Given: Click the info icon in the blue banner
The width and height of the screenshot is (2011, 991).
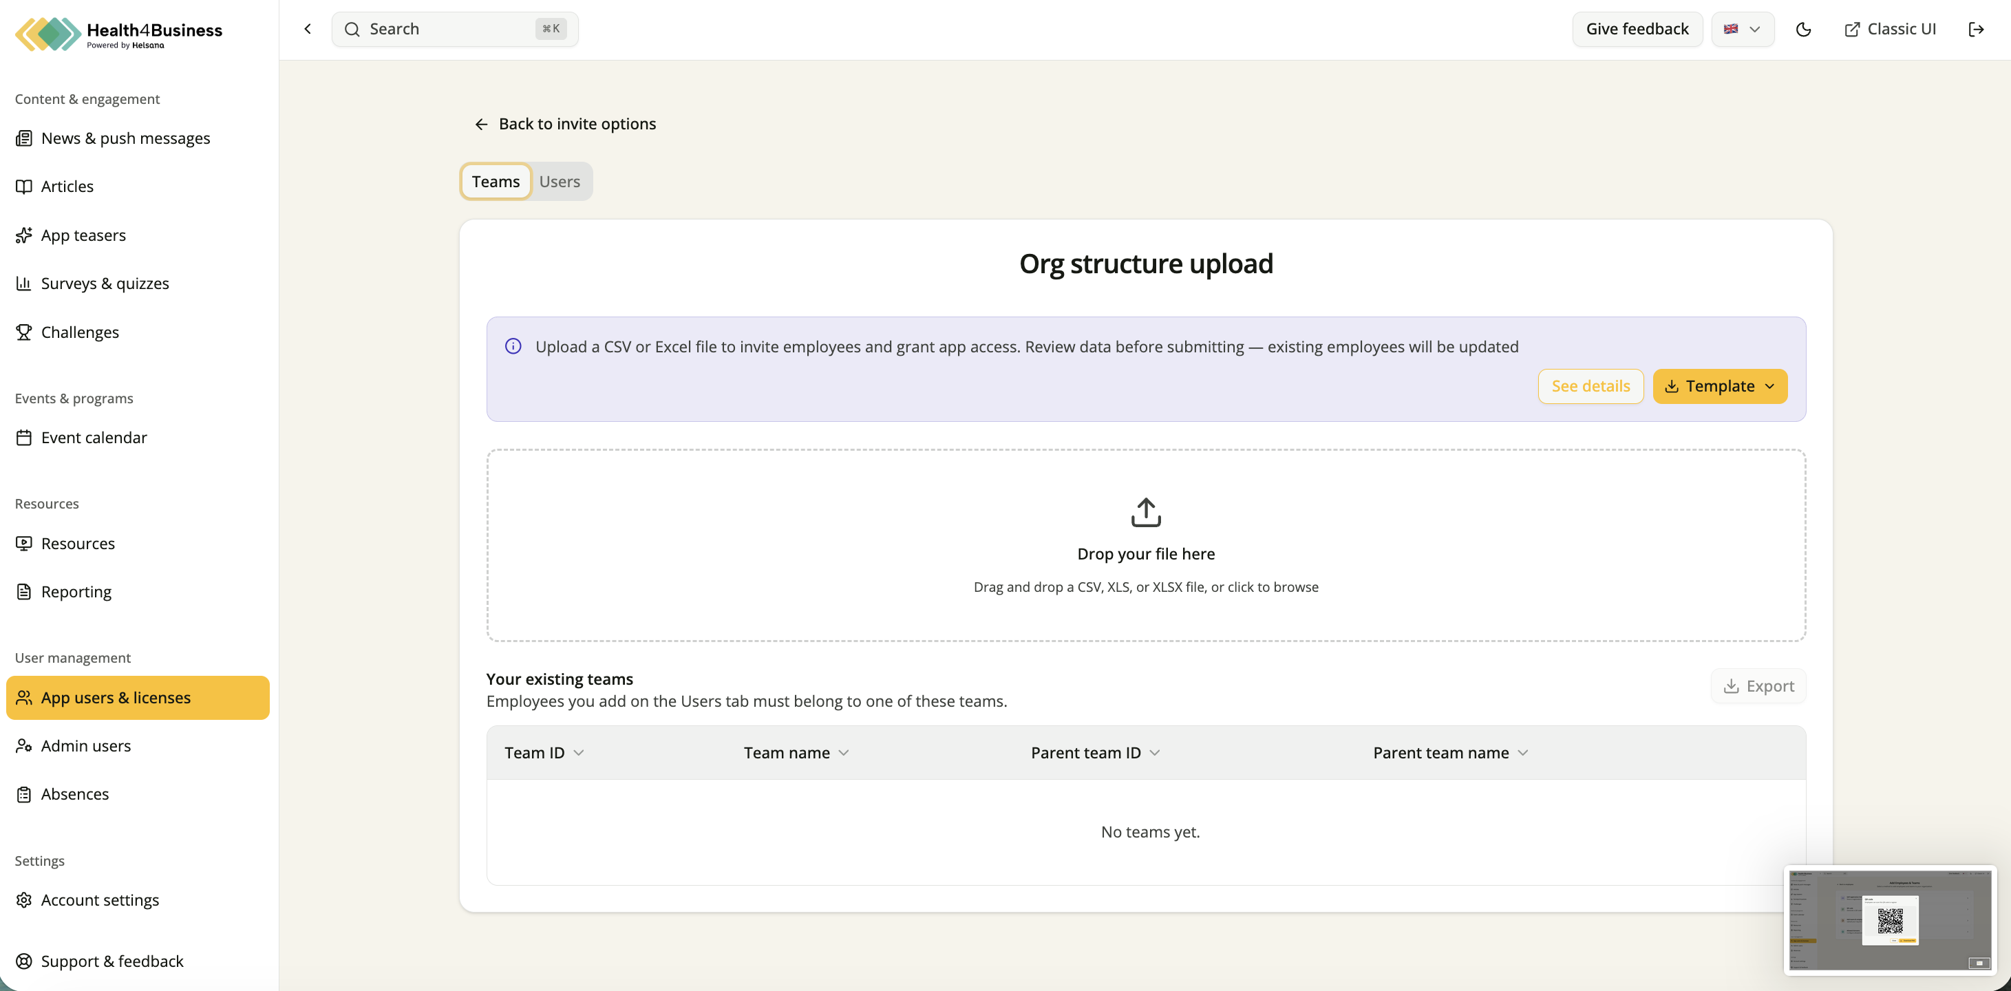Looking at the screenshot, I should coord(513,346).
